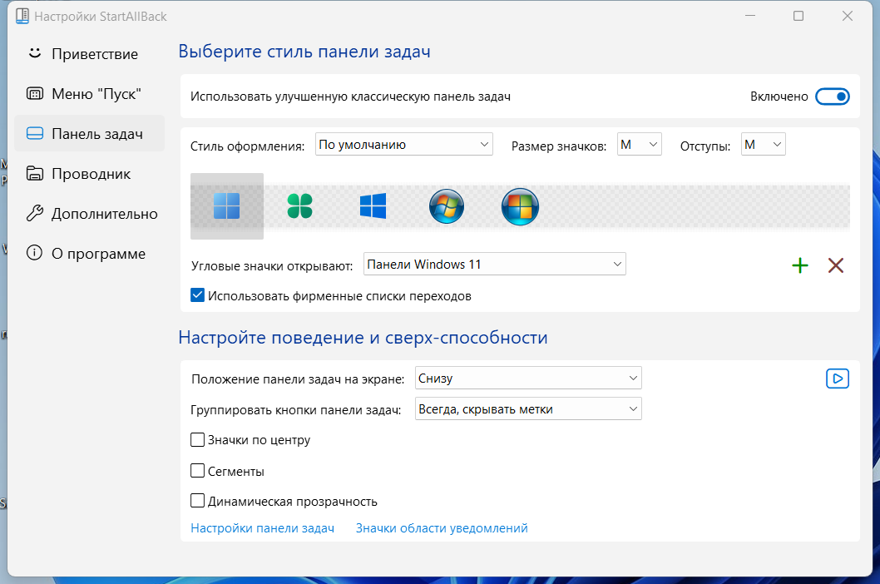Enable 'Значки по центру' checkbox

click(198, 440)
